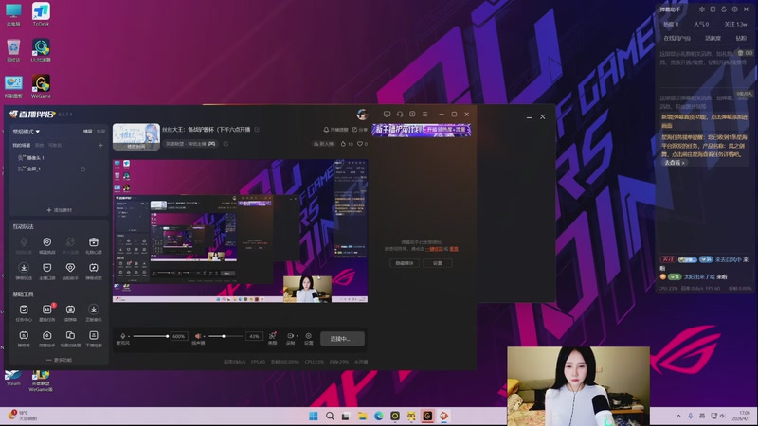The image size is (758, 426).
Task: Click the orange 重置 link
Action: coord(454,249)
